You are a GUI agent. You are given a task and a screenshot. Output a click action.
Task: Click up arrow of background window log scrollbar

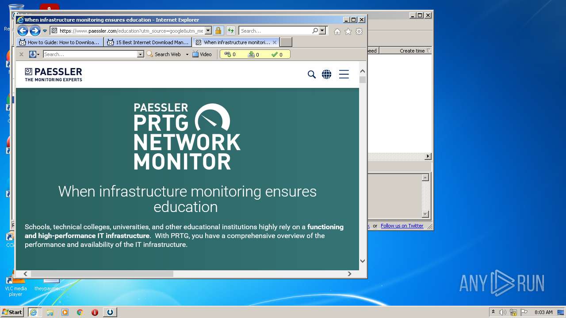425,178
